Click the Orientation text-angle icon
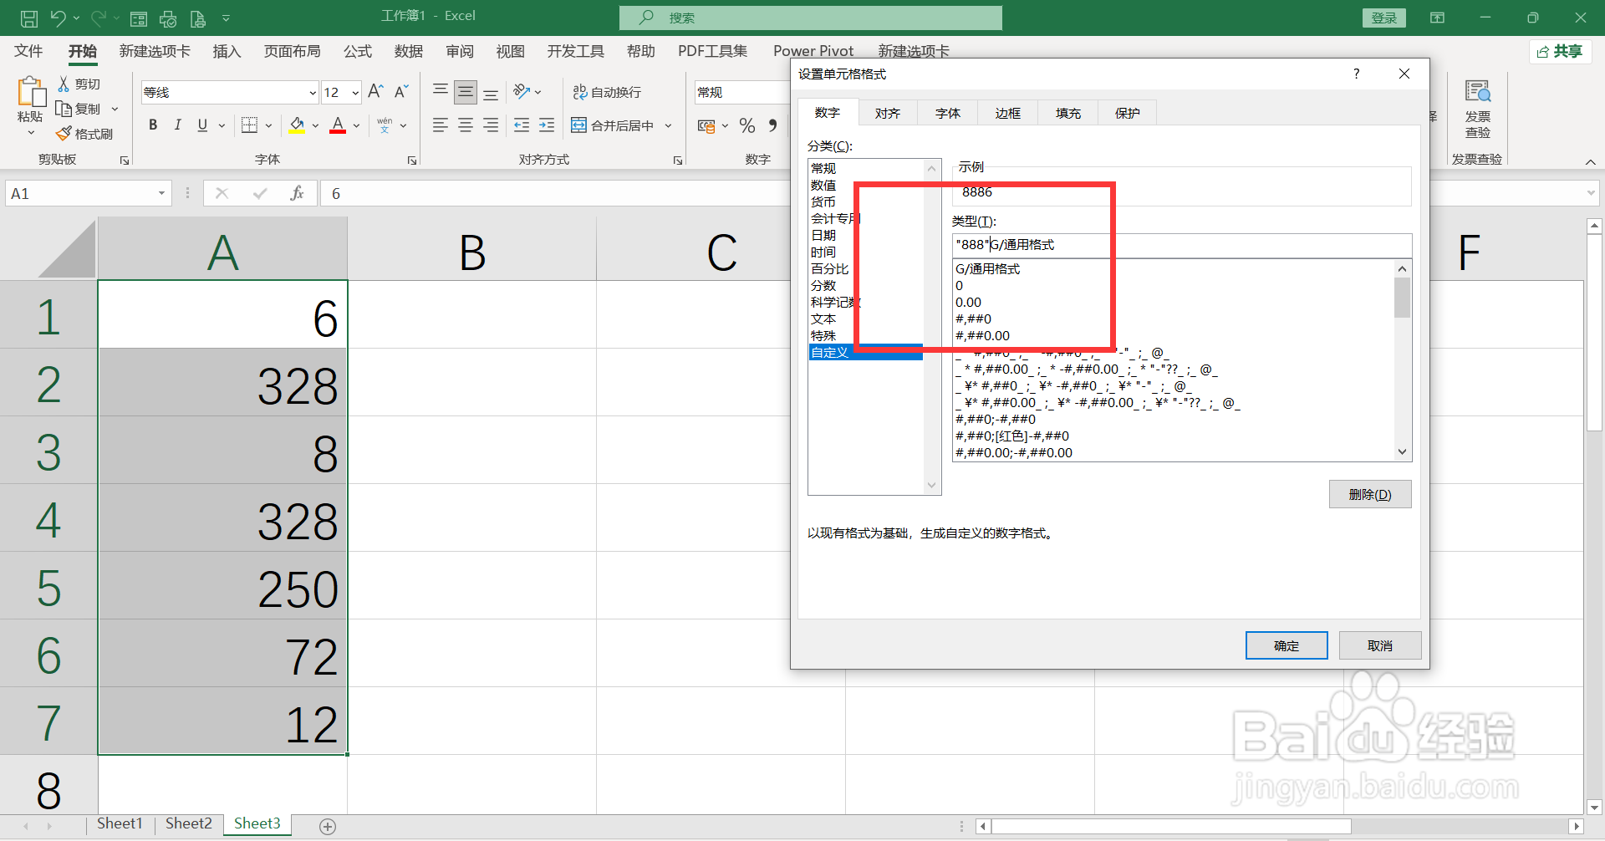The image size is (1605, 841). (522, 91)
